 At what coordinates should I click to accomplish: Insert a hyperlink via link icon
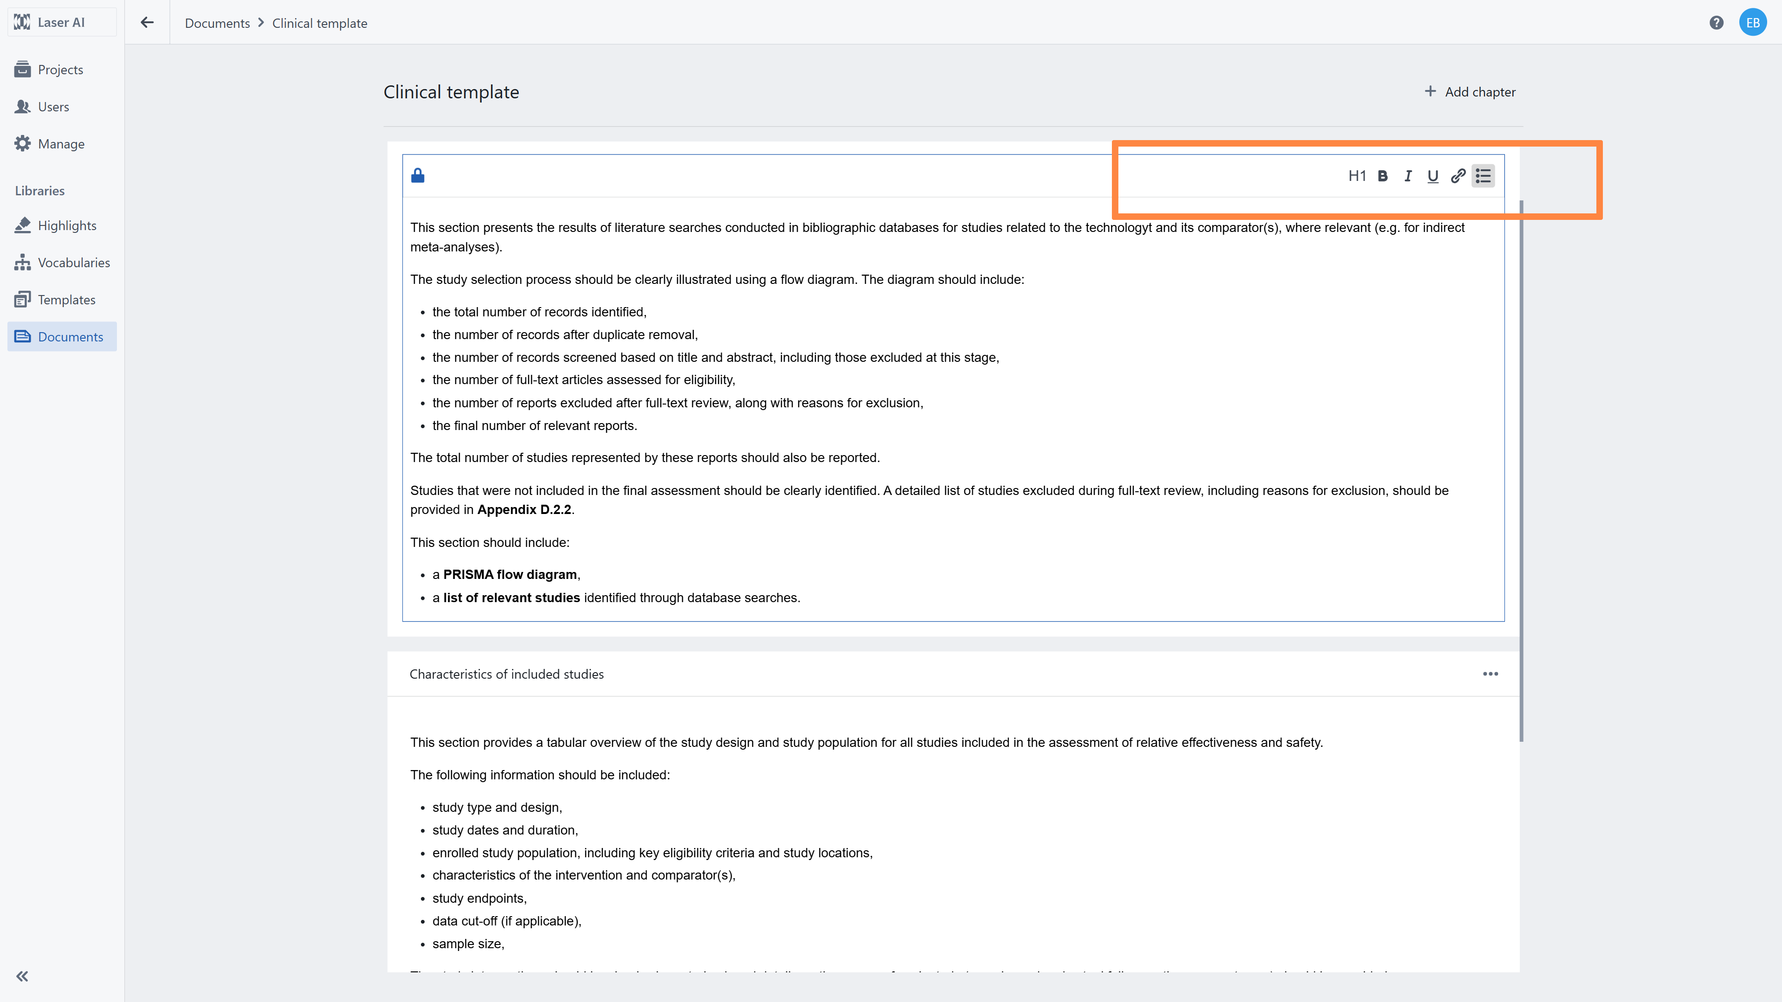pyautogui.click(x=1458, y=176)
